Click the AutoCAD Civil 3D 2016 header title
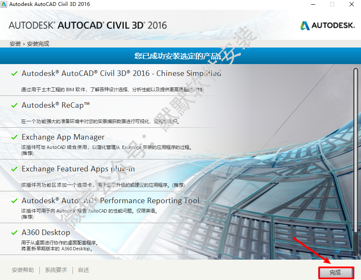 [88, 25]
